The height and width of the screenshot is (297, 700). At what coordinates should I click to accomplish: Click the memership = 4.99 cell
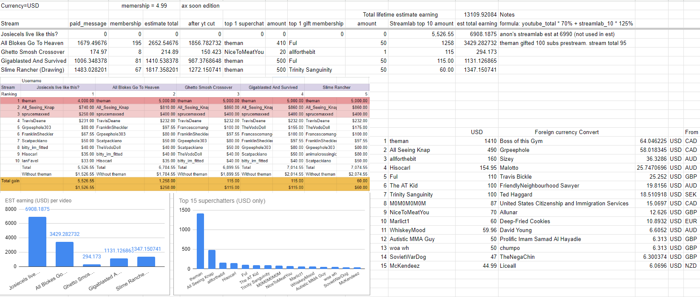[144, 6]
